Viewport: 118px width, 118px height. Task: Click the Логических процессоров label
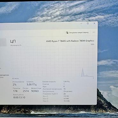(52, 89)
